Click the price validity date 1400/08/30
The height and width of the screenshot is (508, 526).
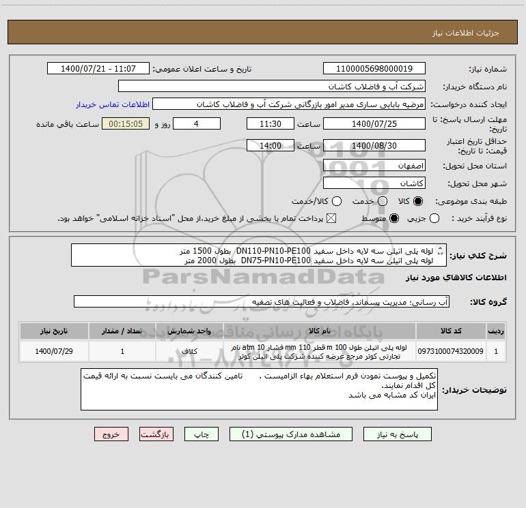[x=374, y=145]
